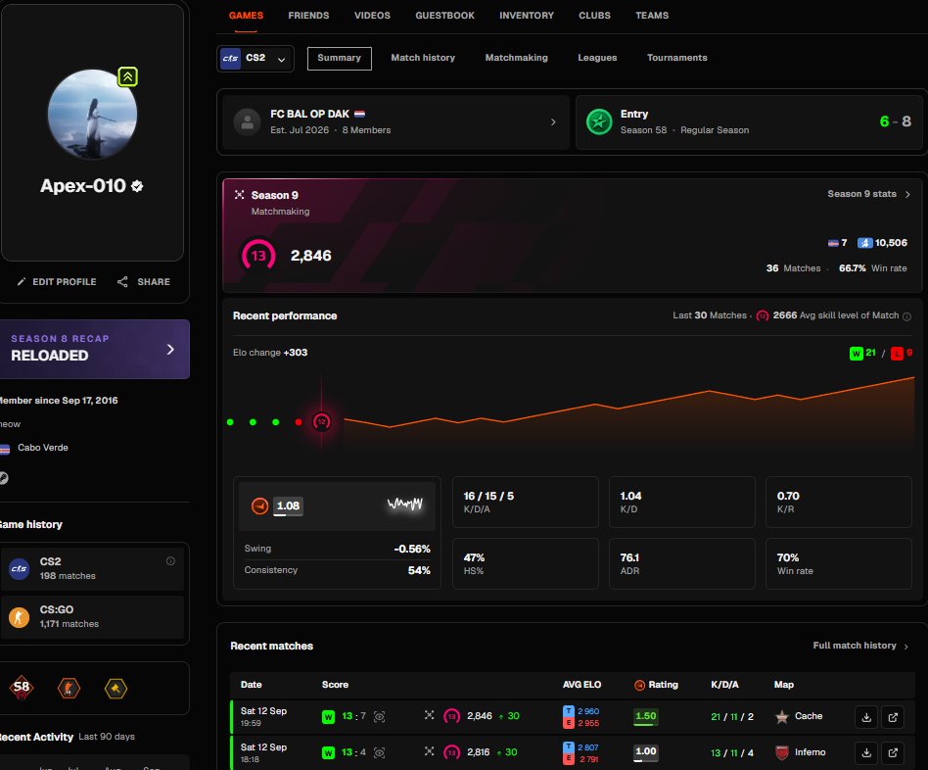Screen dimensions: 928x770
Task: Click the Steam link icon under Cabo Verde
Action: point(4,478)
